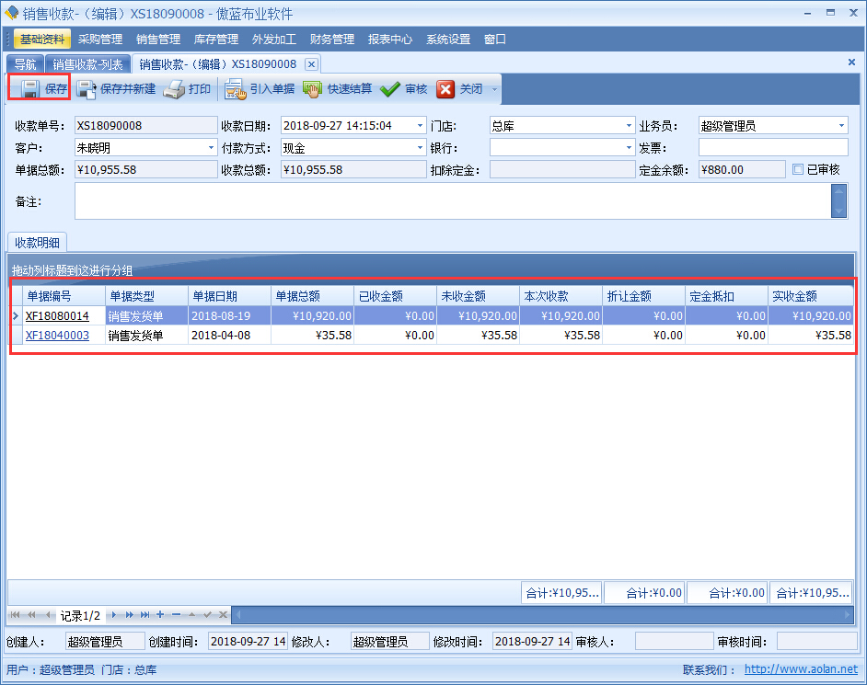Click into the 发票 invoice field
This screenshot has width=867, height=685.
pos(773,148)
